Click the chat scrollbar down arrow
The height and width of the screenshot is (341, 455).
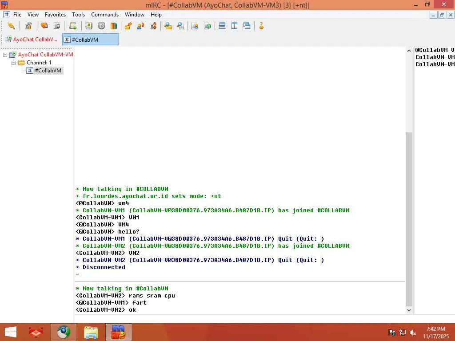409,310
